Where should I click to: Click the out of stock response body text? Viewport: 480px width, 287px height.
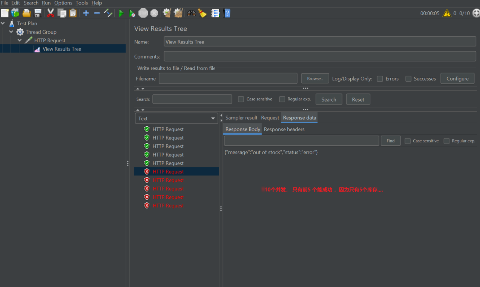(x=271, y=152)
